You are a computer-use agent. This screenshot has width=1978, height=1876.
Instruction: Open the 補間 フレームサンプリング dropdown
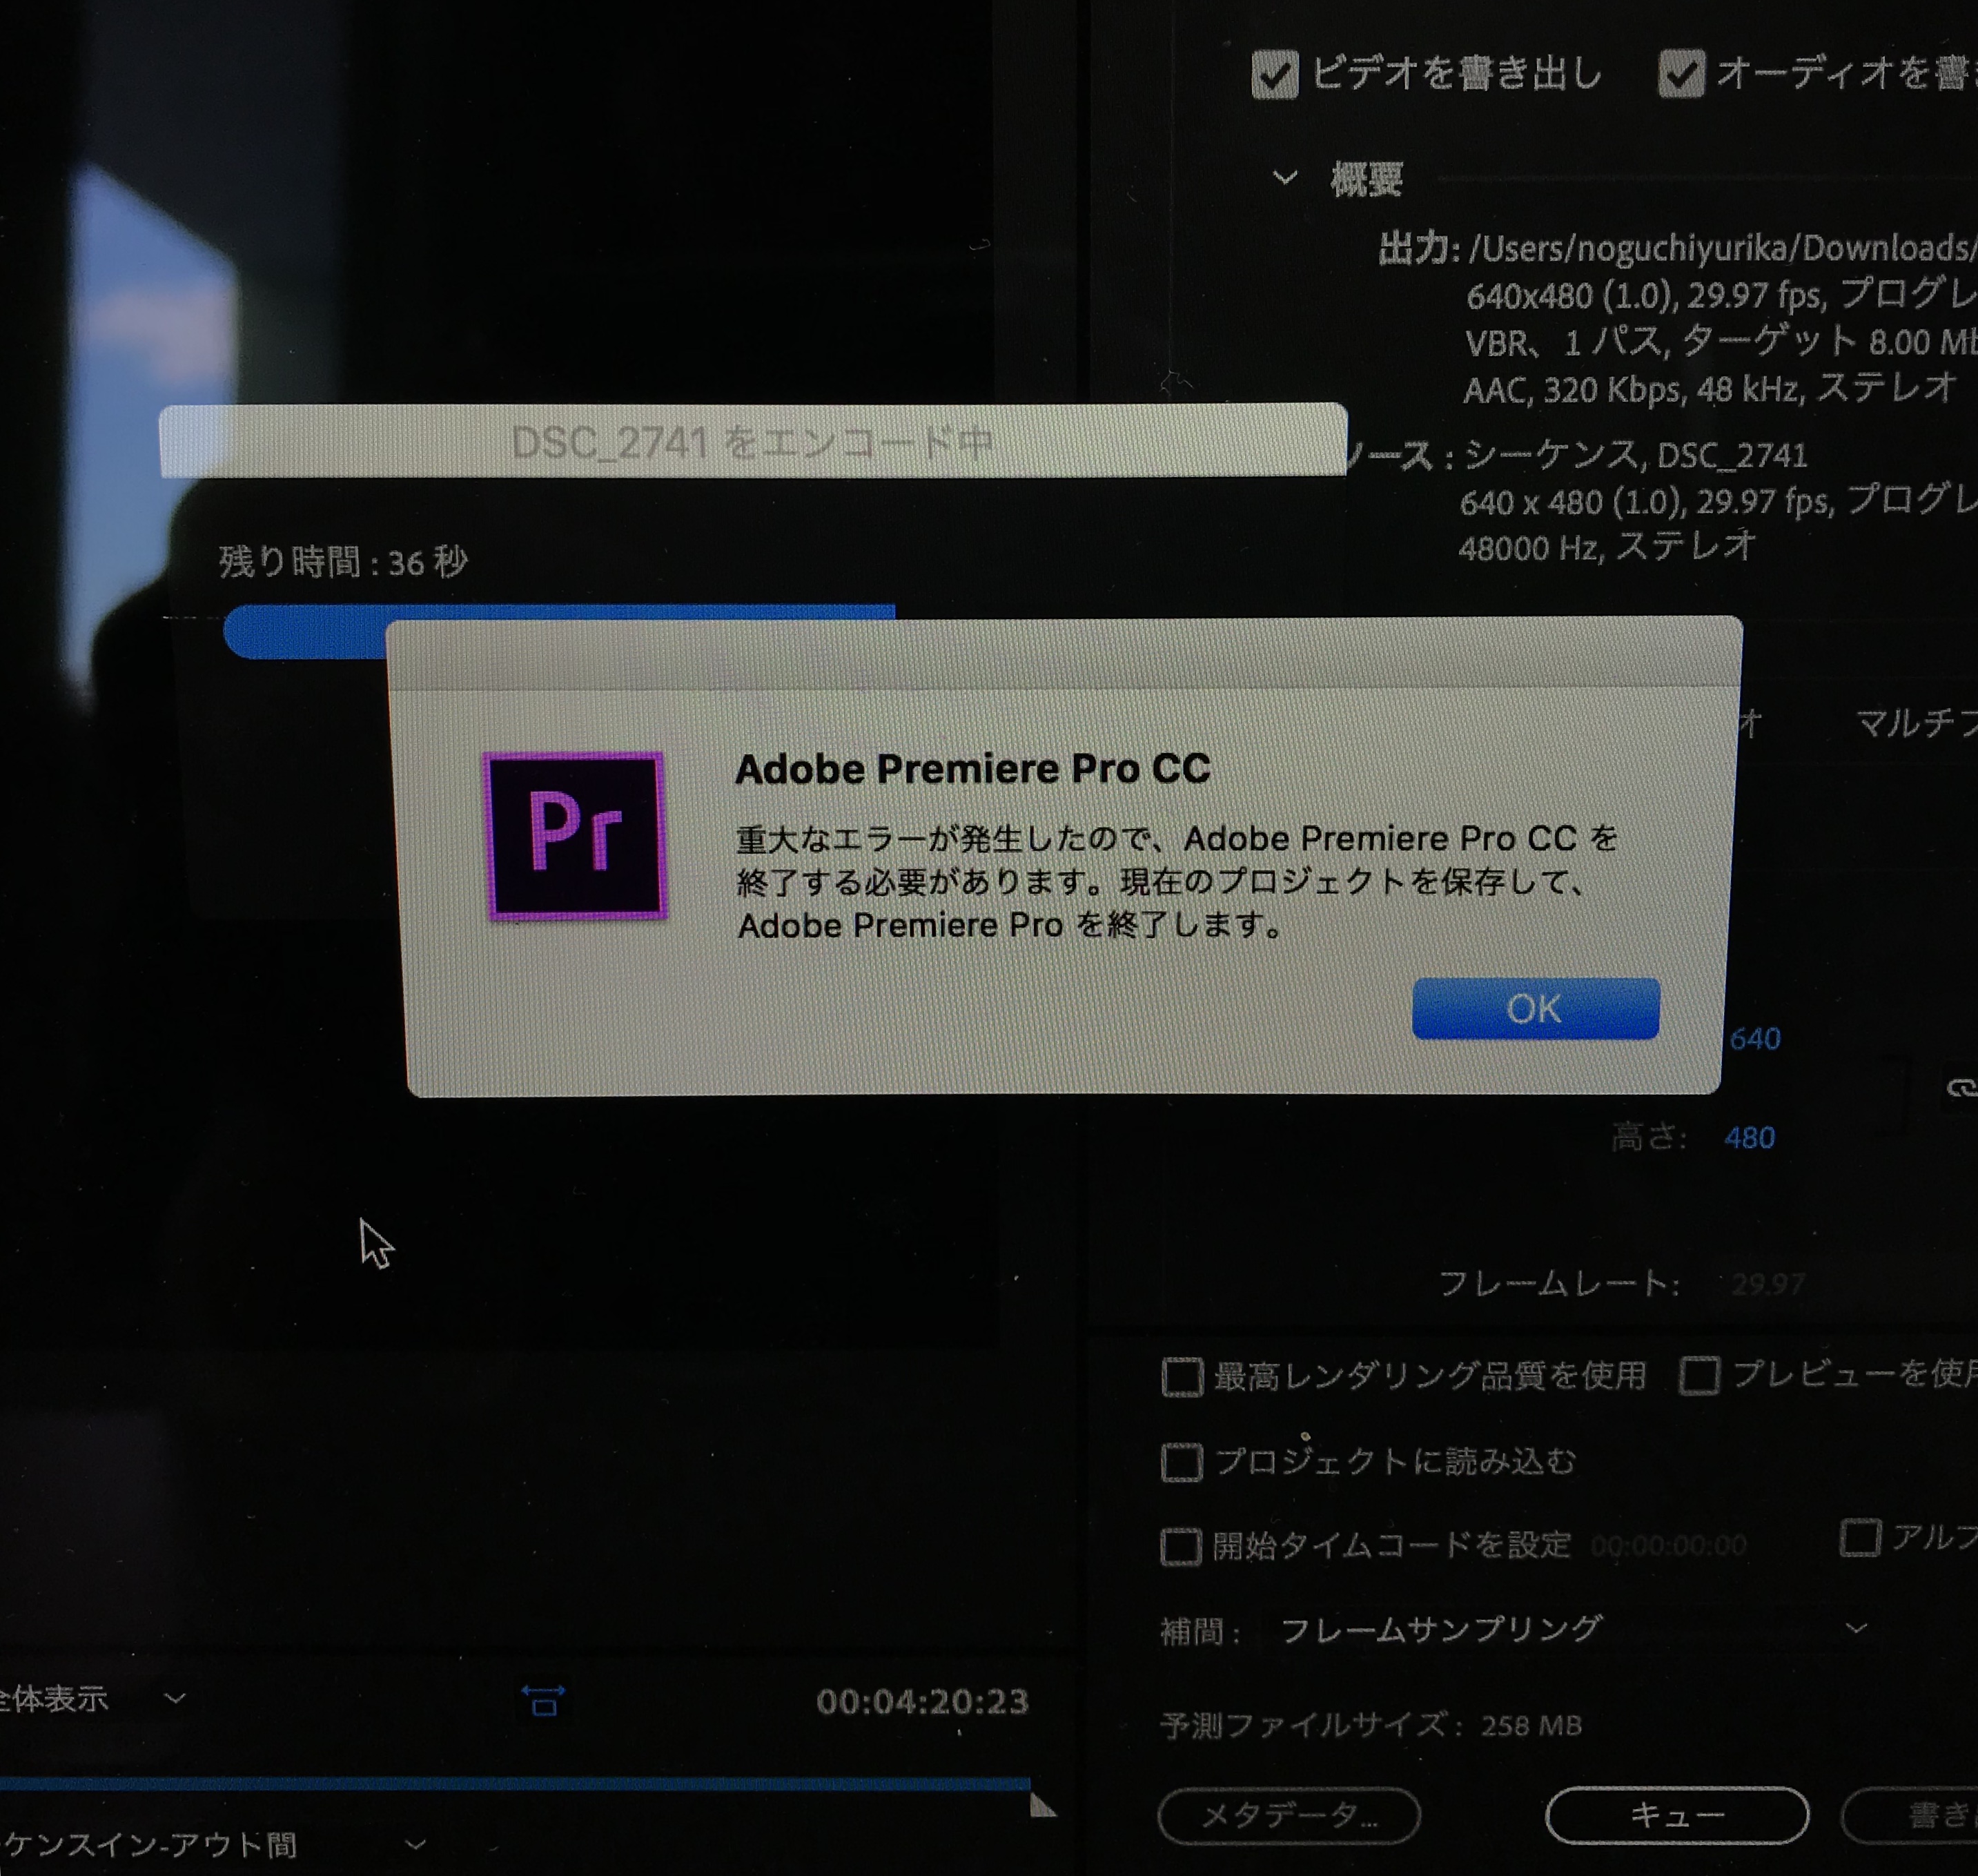[x=1573, y=1629]
